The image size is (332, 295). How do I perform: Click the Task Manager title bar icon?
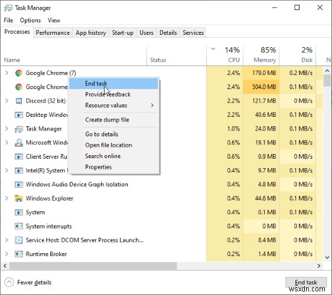(x=8, y=8)
